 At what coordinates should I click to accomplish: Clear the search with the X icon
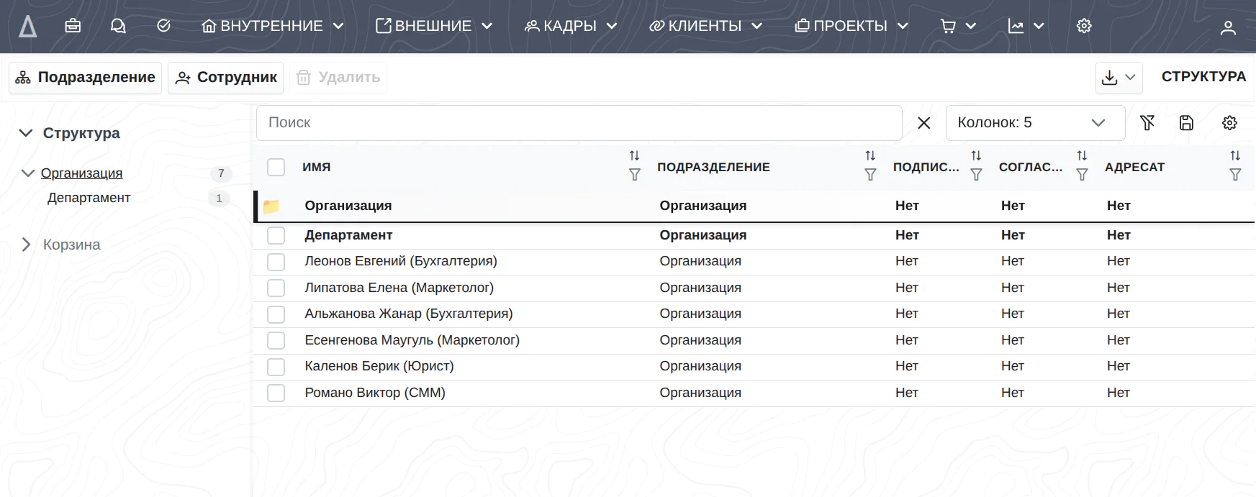tap(924, 123)
